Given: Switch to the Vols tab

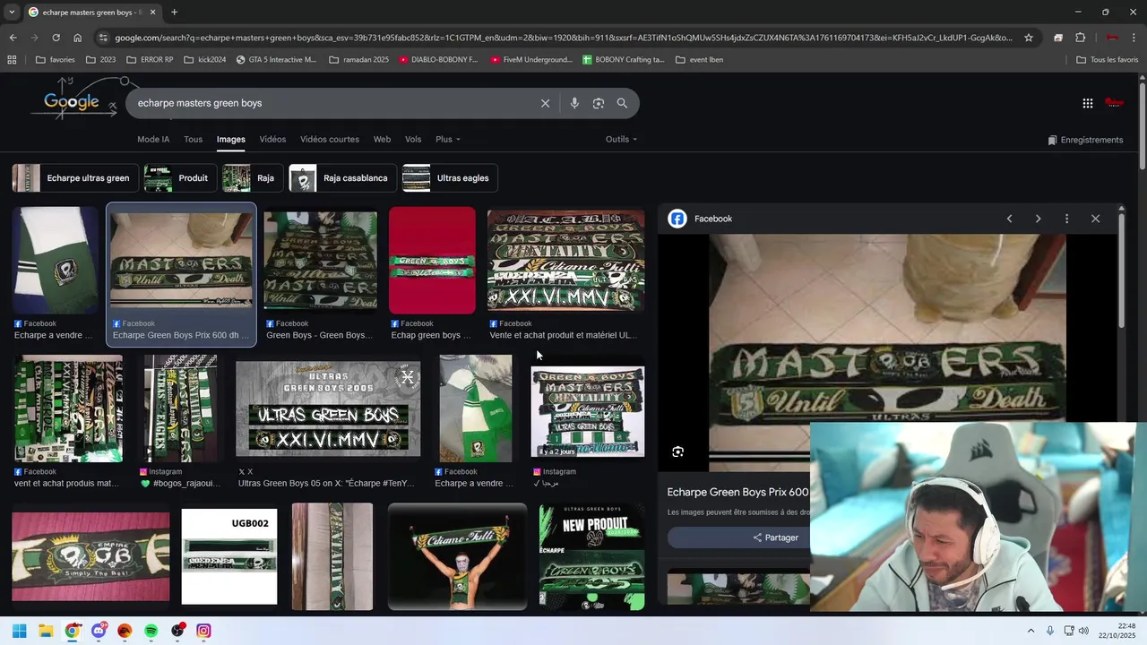Looking at the screenshot, I should point(413,140).
